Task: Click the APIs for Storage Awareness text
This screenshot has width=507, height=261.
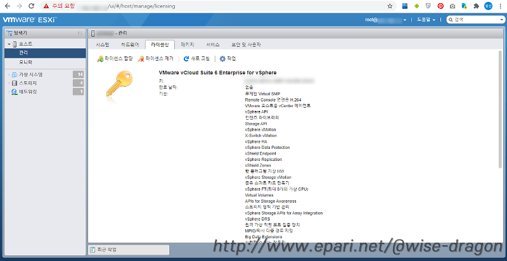Action: pos(271,201)
